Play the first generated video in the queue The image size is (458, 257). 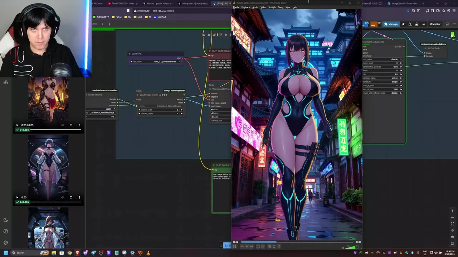point(17,125)
